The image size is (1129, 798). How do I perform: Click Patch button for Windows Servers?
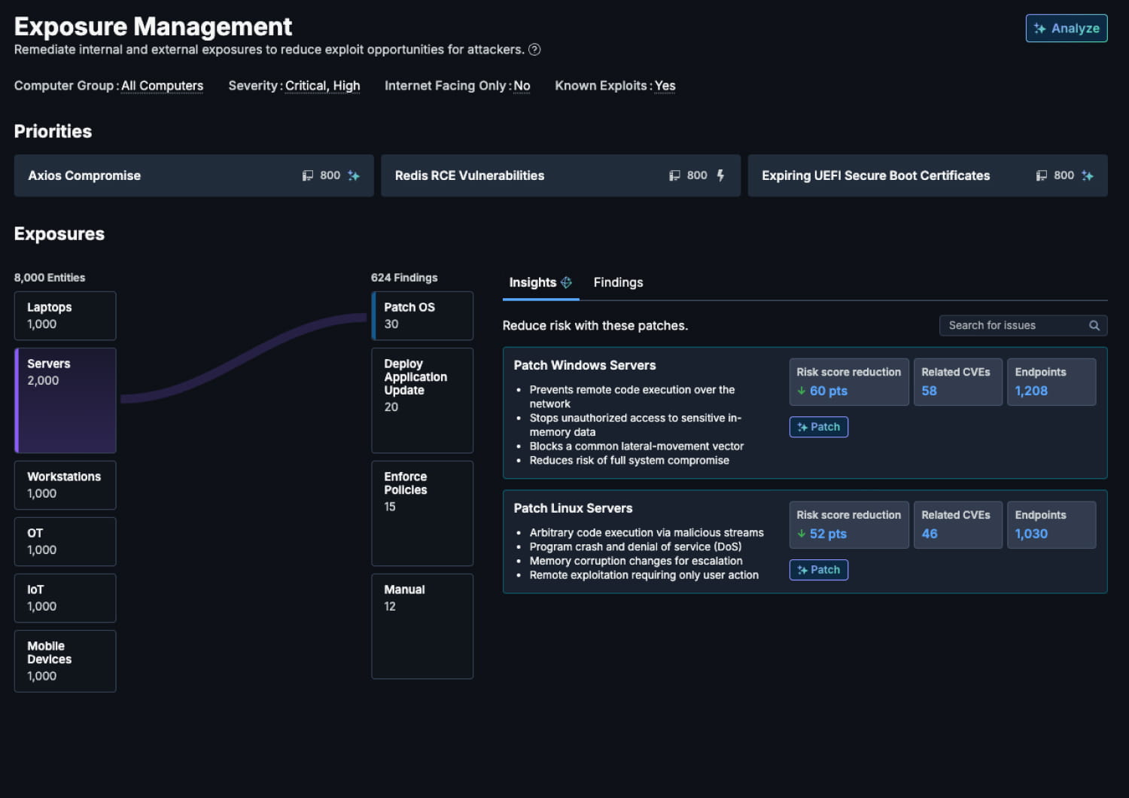coord(819,427)
